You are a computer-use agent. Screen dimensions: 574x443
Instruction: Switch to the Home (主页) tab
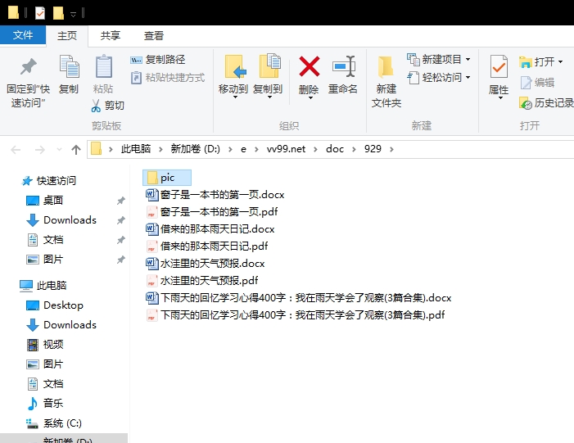click(x=67, y=36)
